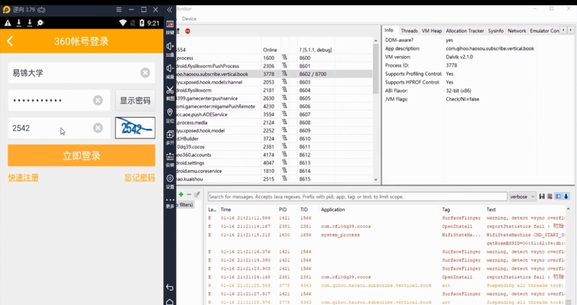Click 显示密码 to reveal password
Viewport: 577px width, 305px height.
point(135,100)
